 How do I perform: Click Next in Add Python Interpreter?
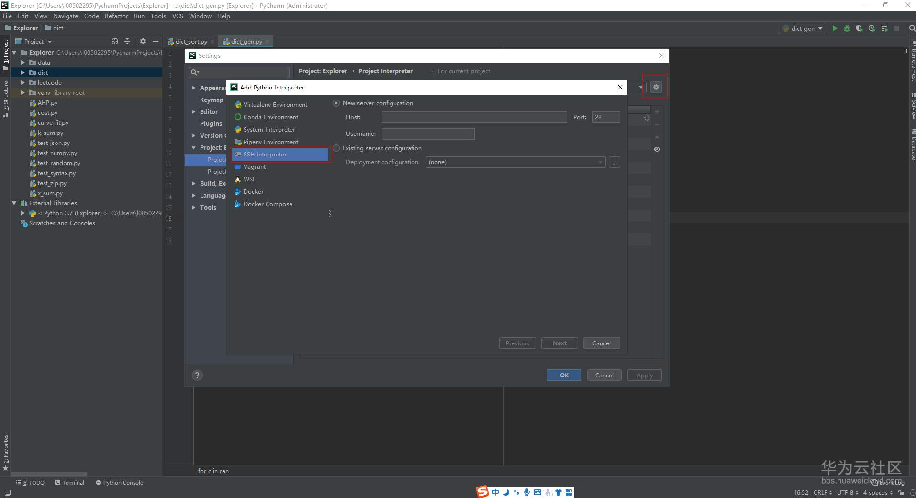559,343
